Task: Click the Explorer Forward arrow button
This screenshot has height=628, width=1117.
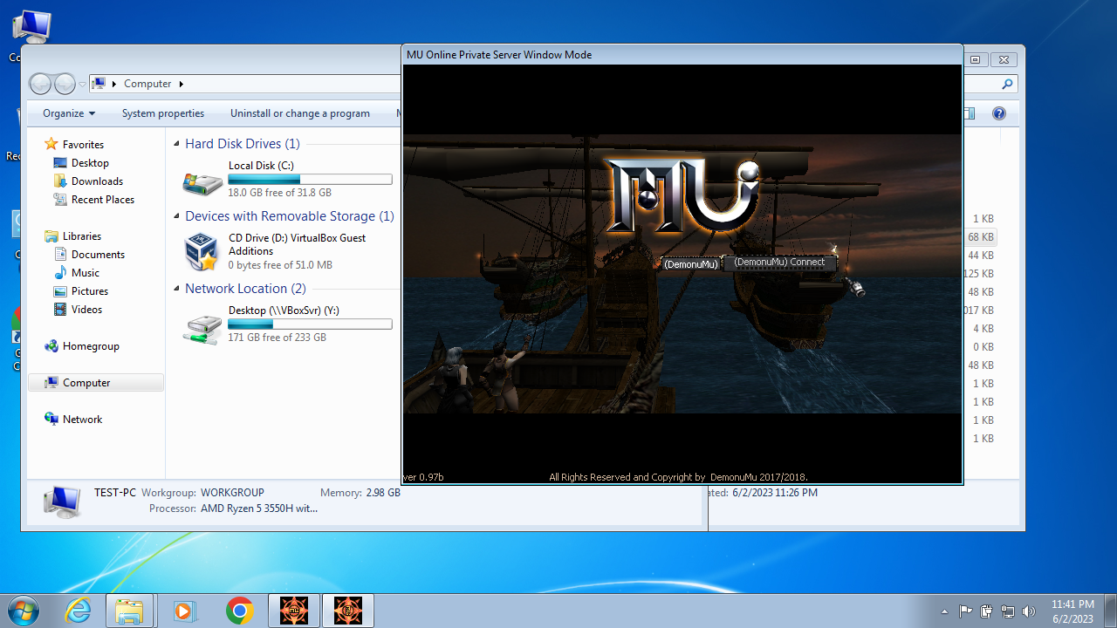Action: click(65, 84)
